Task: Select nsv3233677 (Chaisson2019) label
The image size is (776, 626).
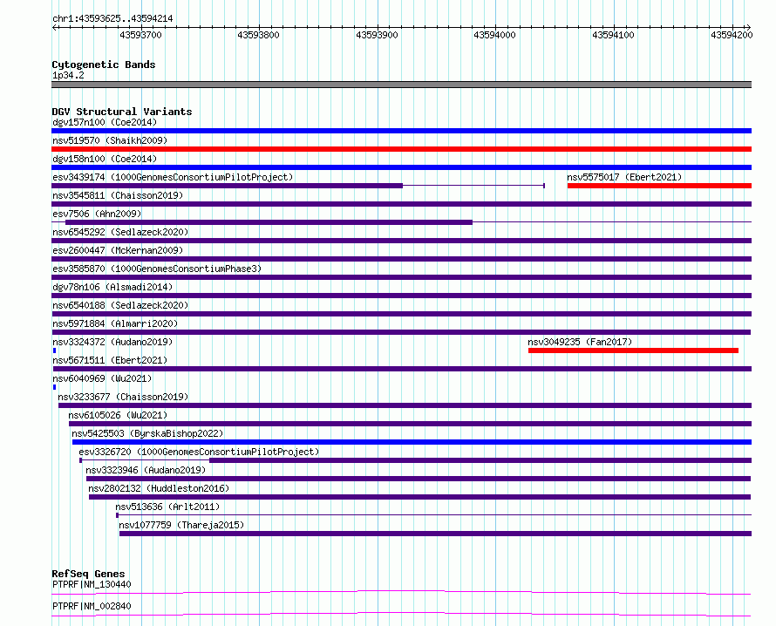Action: coord(123,397)
